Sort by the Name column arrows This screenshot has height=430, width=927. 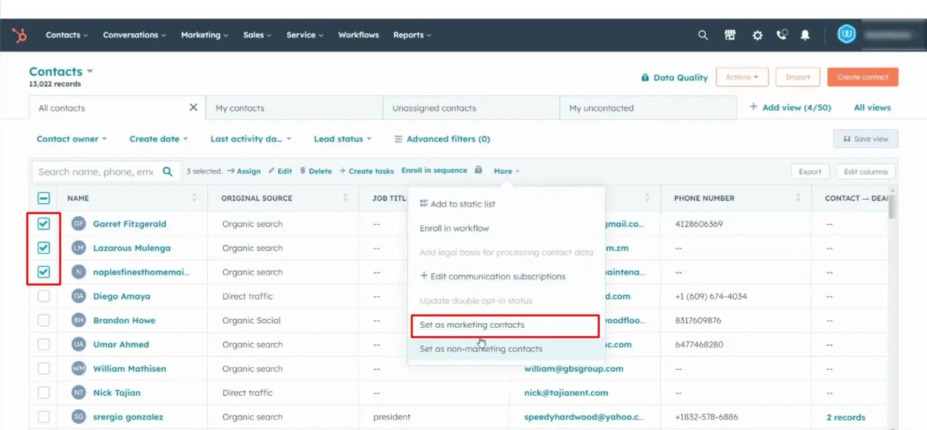point(194,197)
